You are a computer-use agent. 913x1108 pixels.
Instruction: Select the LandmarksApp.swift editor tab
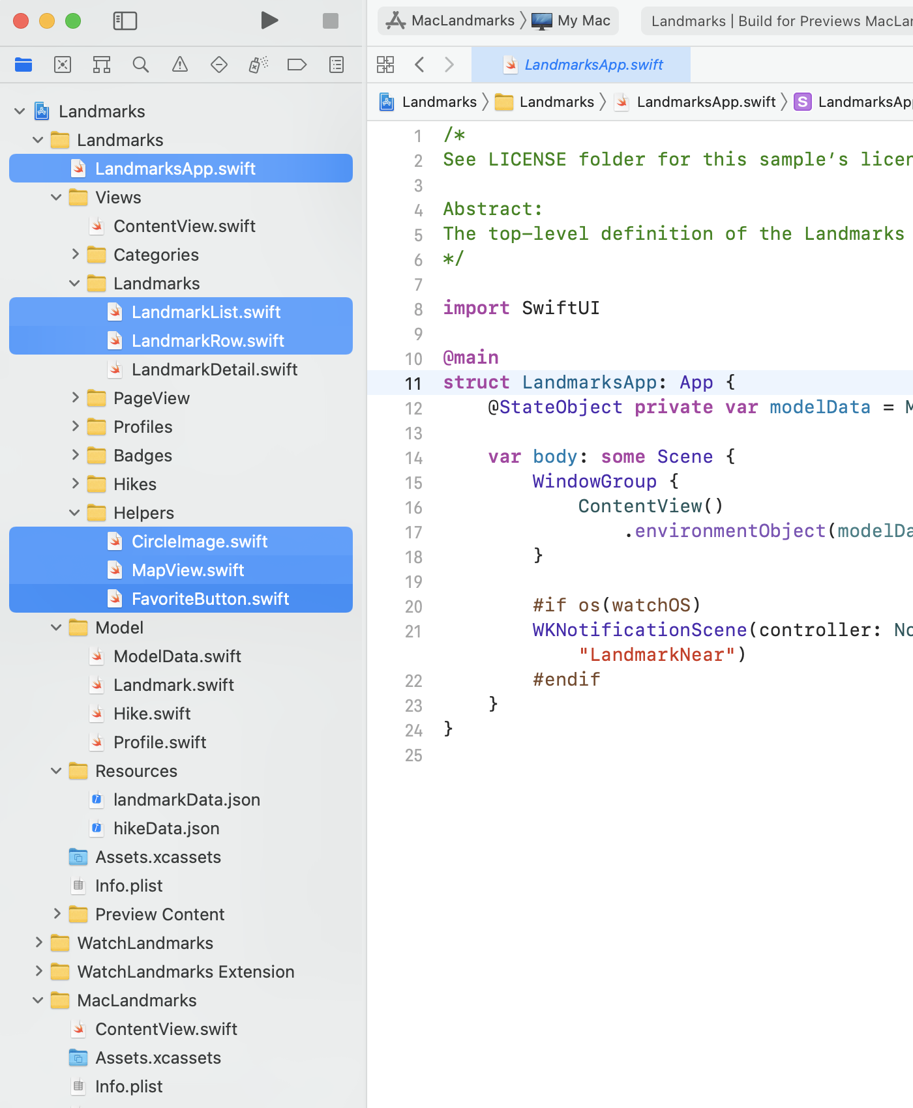[581, 65]
